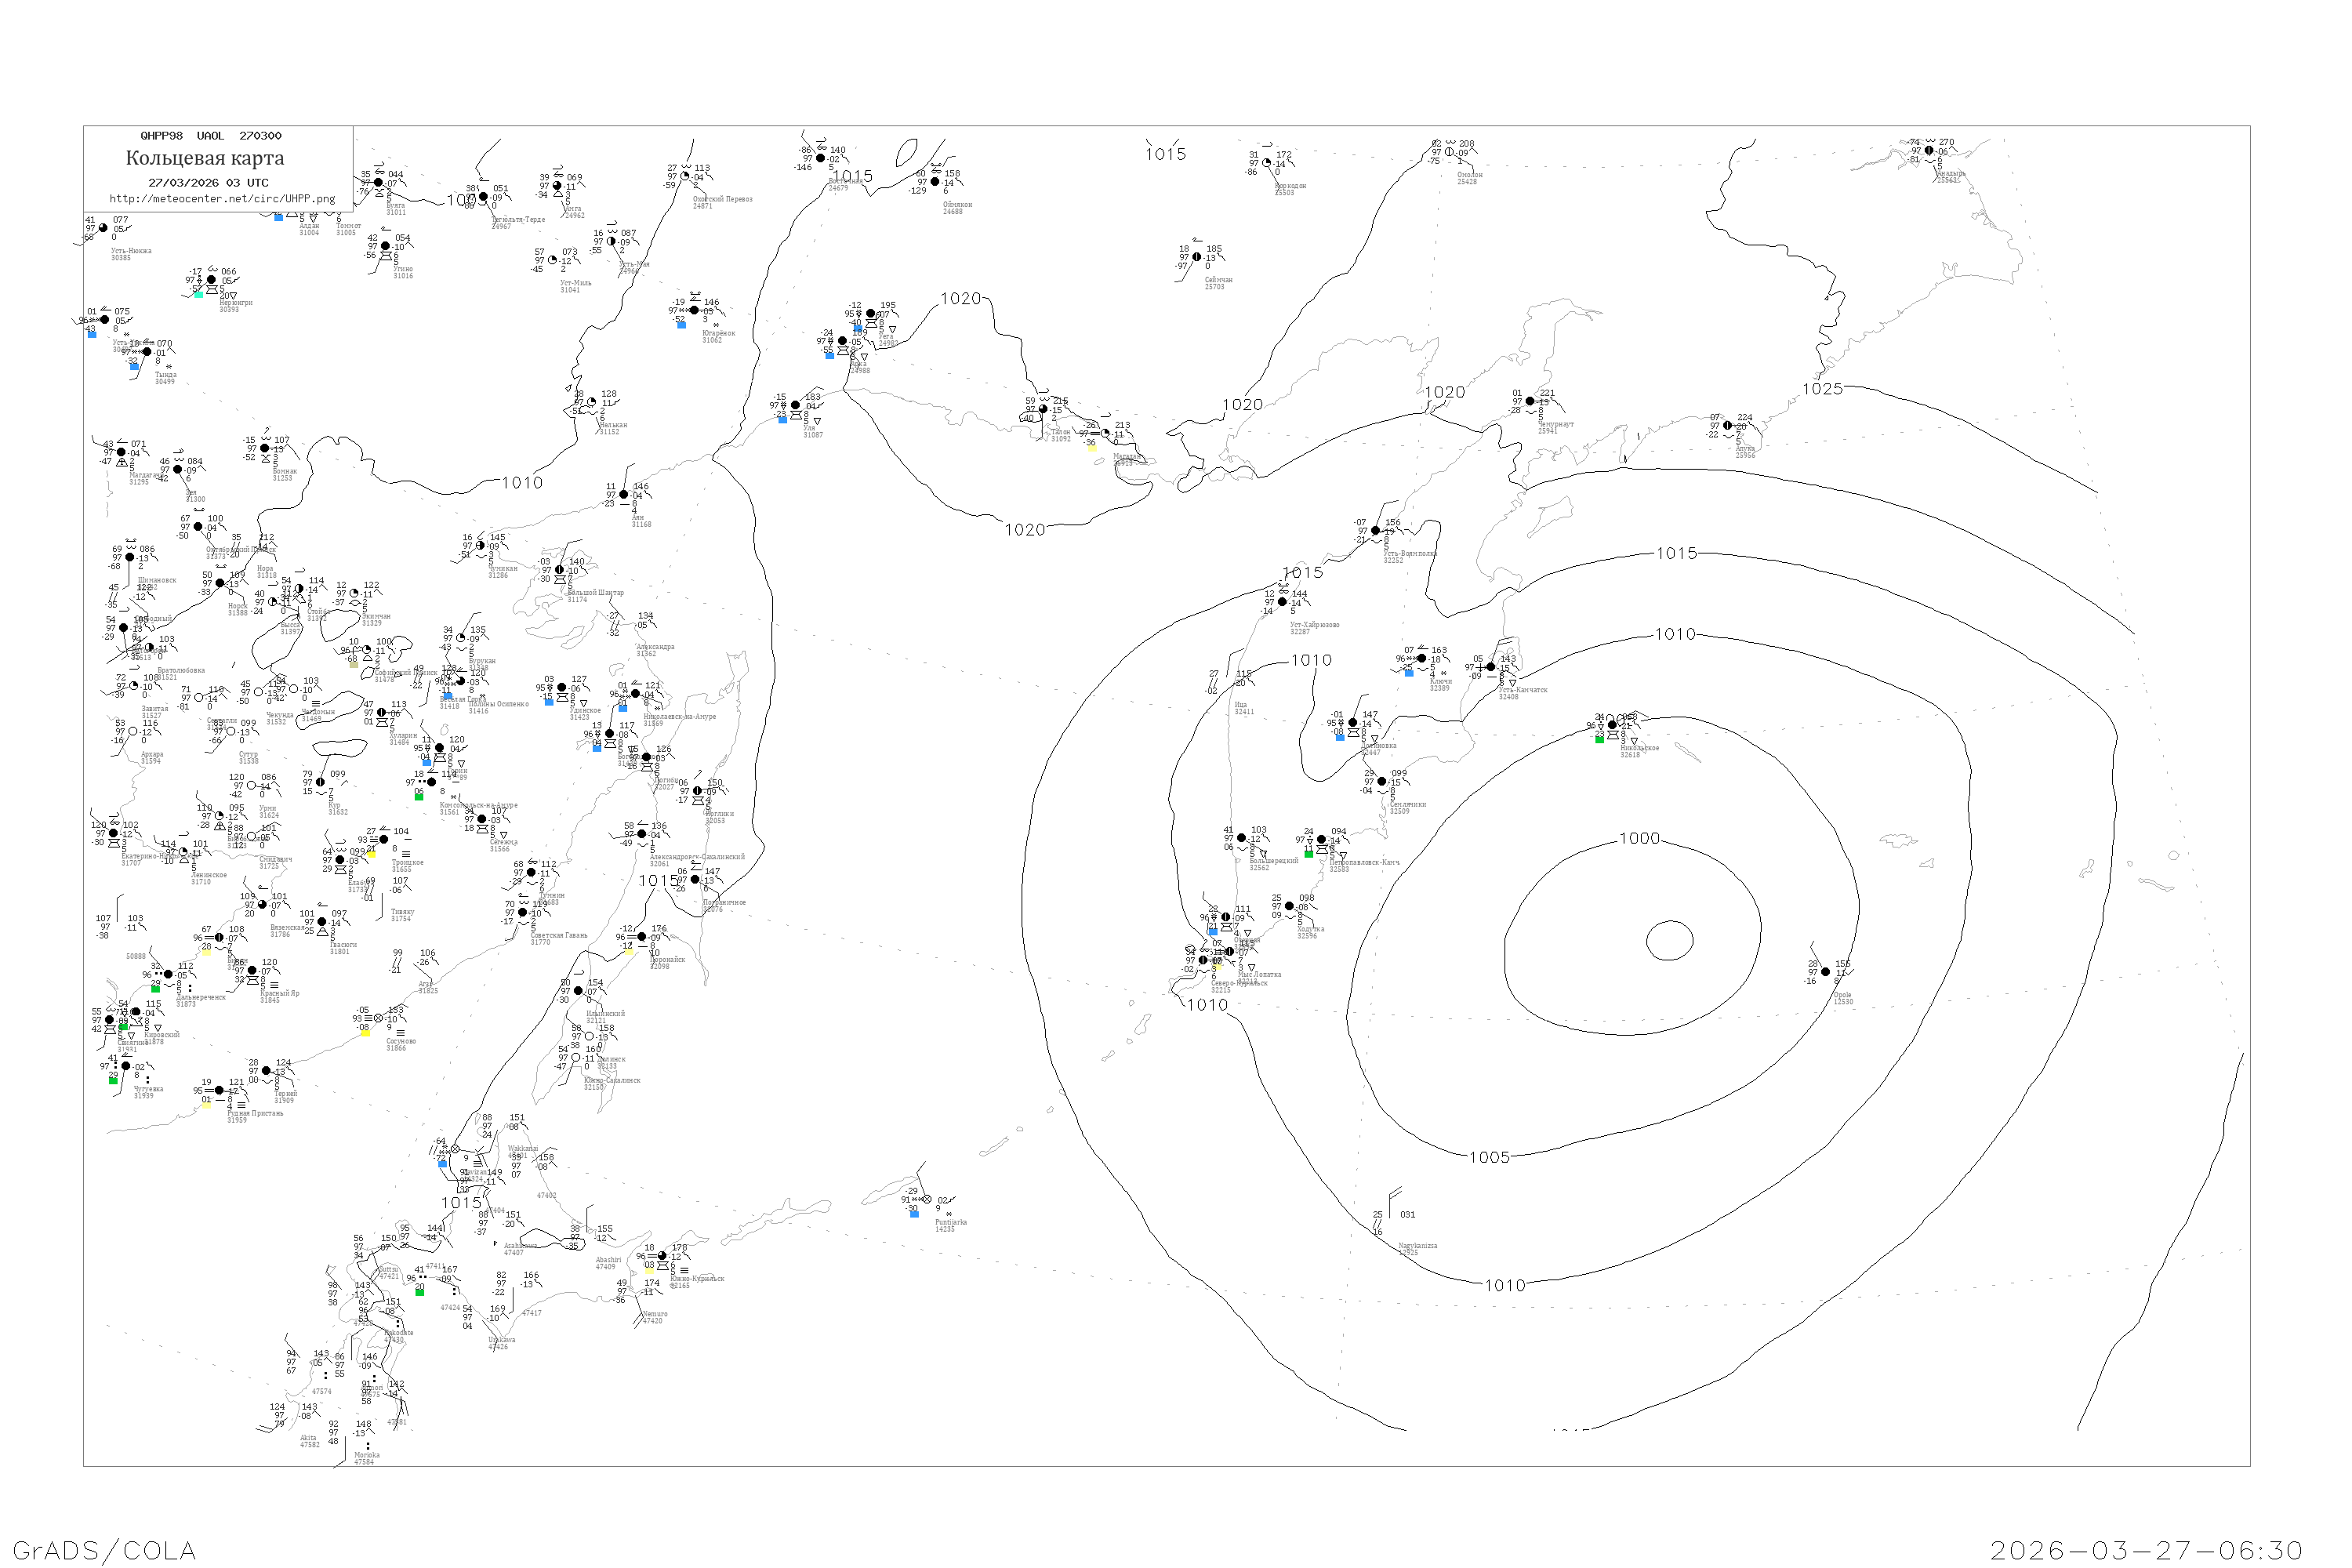This screenshot has width=2352, height=1568.
Task: Click the 1025 isobar label
Action: tap(1822, 389)
